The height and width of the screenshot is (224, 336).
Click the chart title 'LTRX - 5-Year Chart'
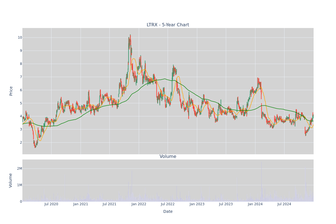tap(168, 25)
